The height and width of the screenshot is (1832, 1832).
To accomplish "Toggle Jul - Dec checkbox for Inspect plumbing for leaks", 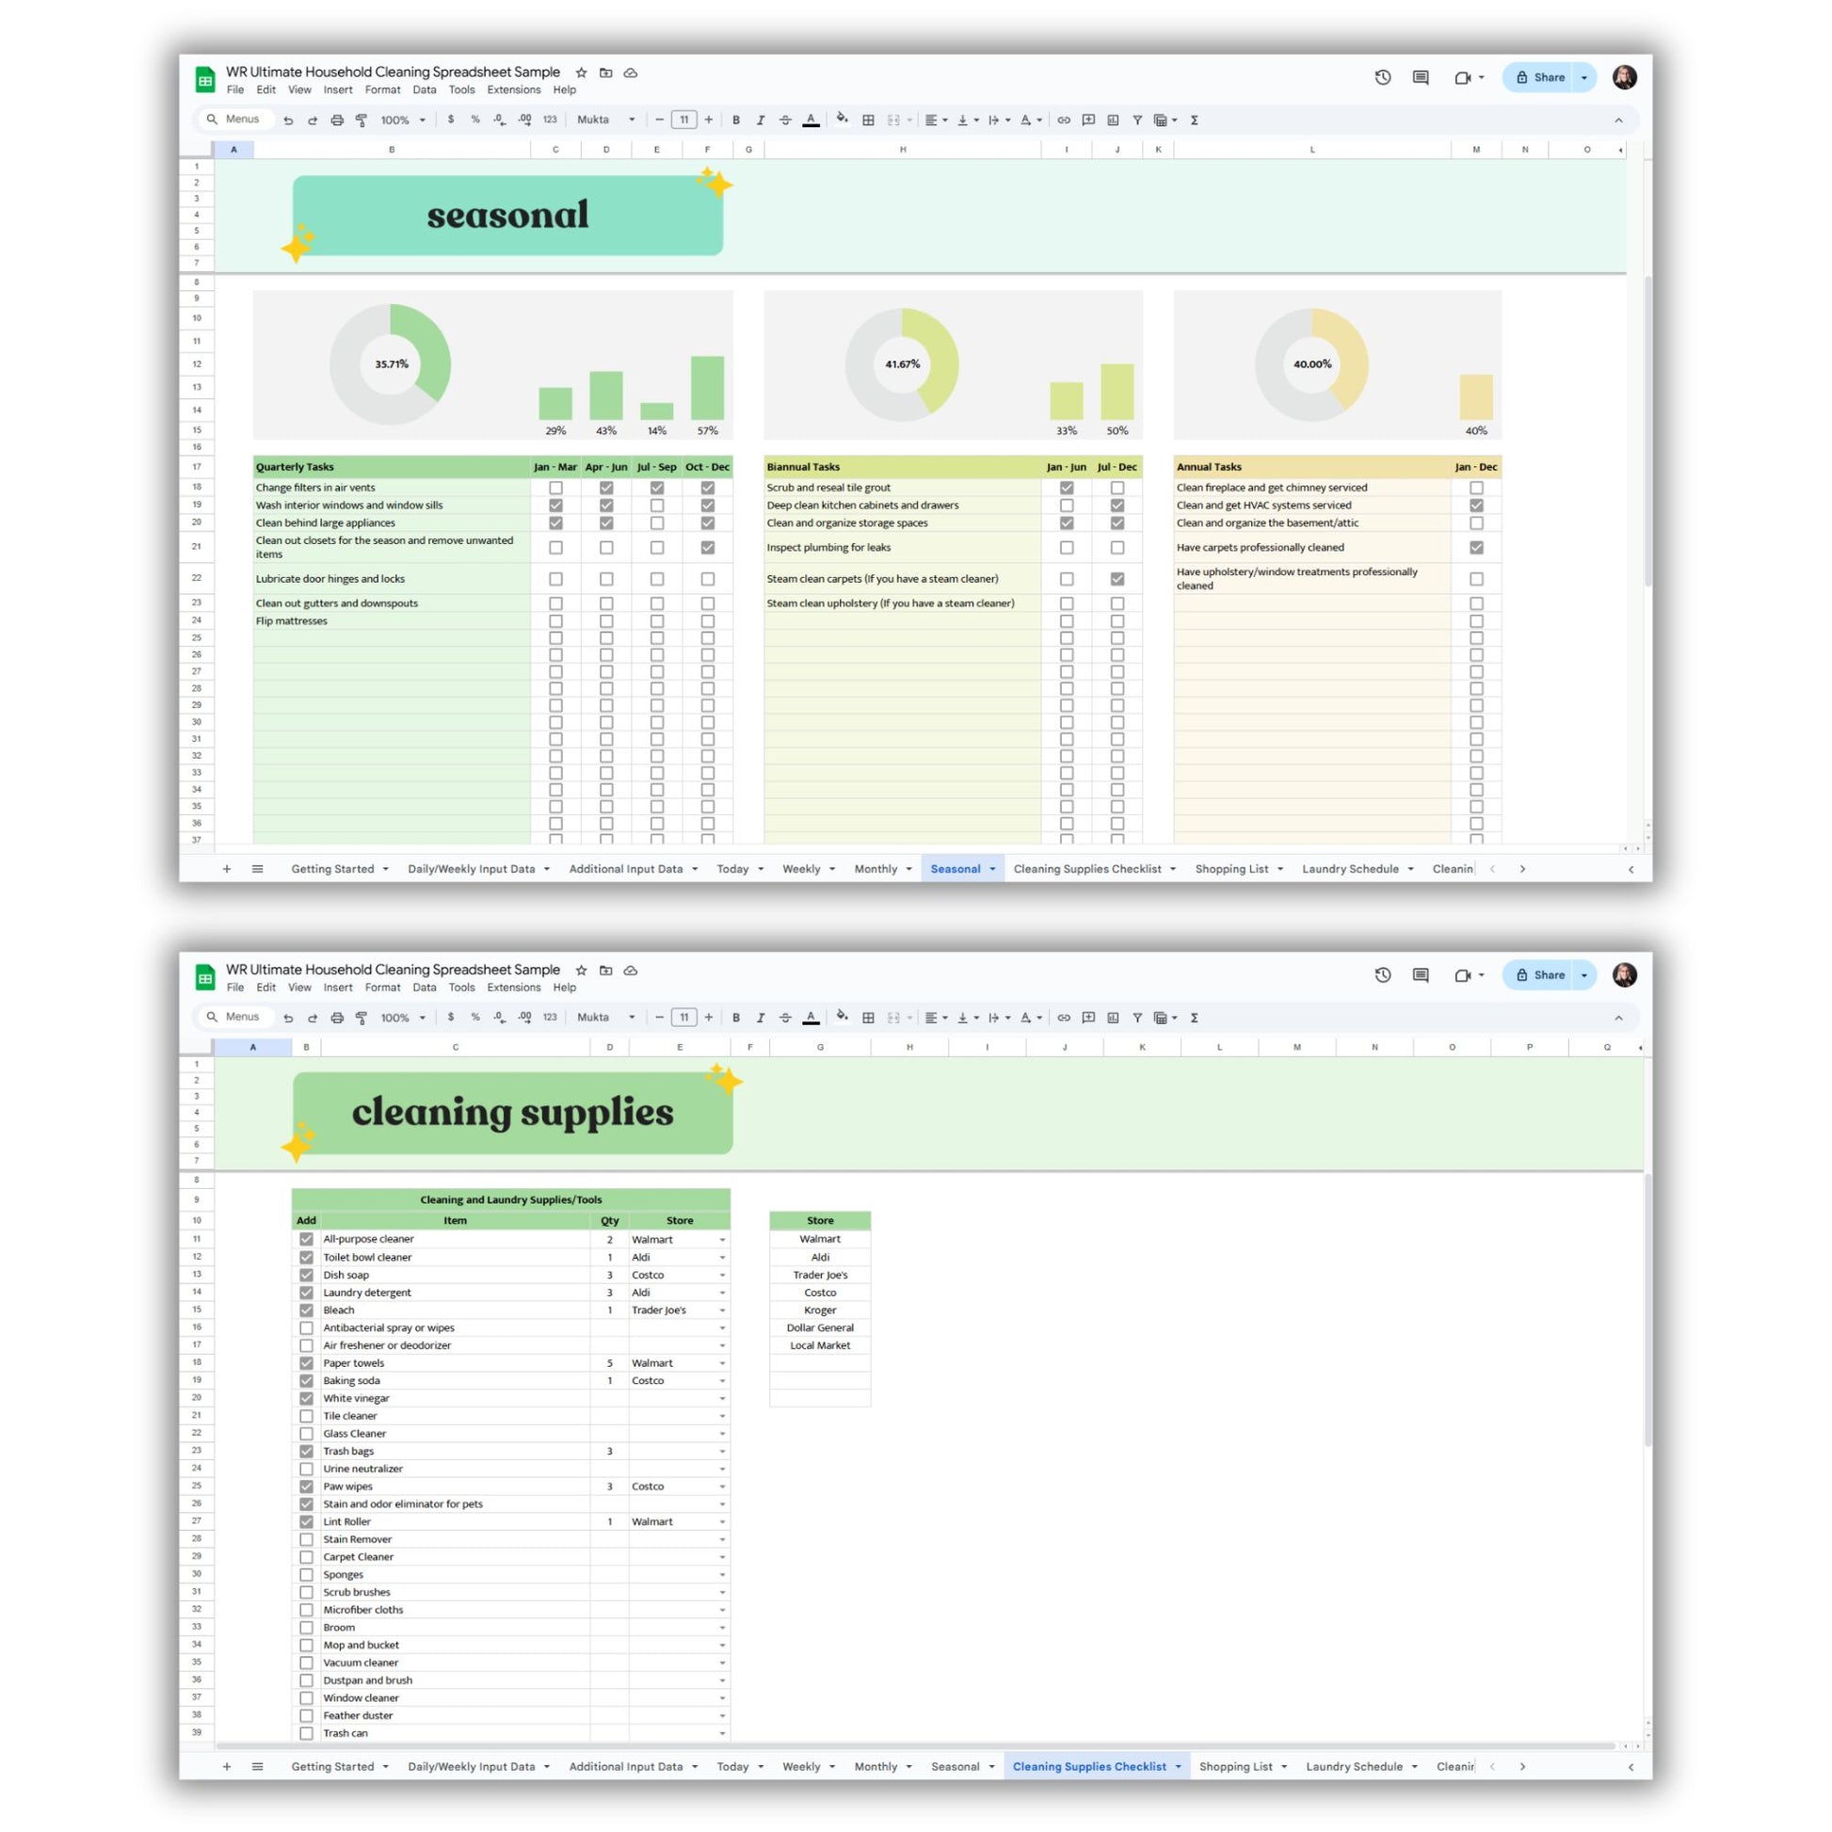I will [x=1117, y=547].
